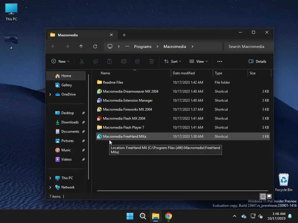Open Desktop in Quick access

(x=66, y=113)
